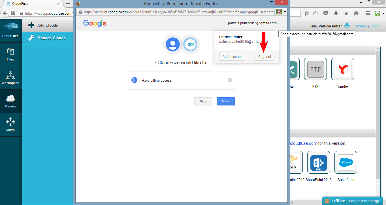386x205 pixels.
Task: Collapse the 'CloudFuze would like to' arrow
Action: coord(155,63)
